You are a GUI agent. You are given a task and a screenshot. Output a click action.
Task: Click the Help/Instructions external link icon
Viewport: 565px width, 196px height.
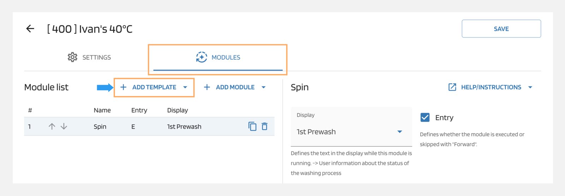452,87
